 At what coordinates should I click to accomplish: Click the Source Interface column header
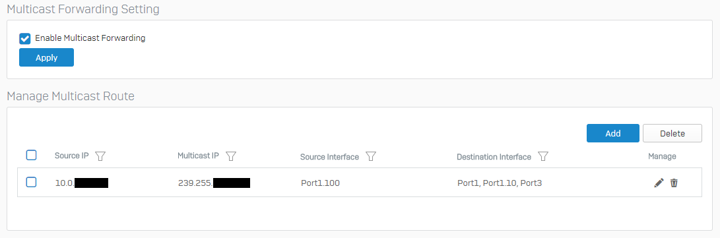(x=330, y=157)
